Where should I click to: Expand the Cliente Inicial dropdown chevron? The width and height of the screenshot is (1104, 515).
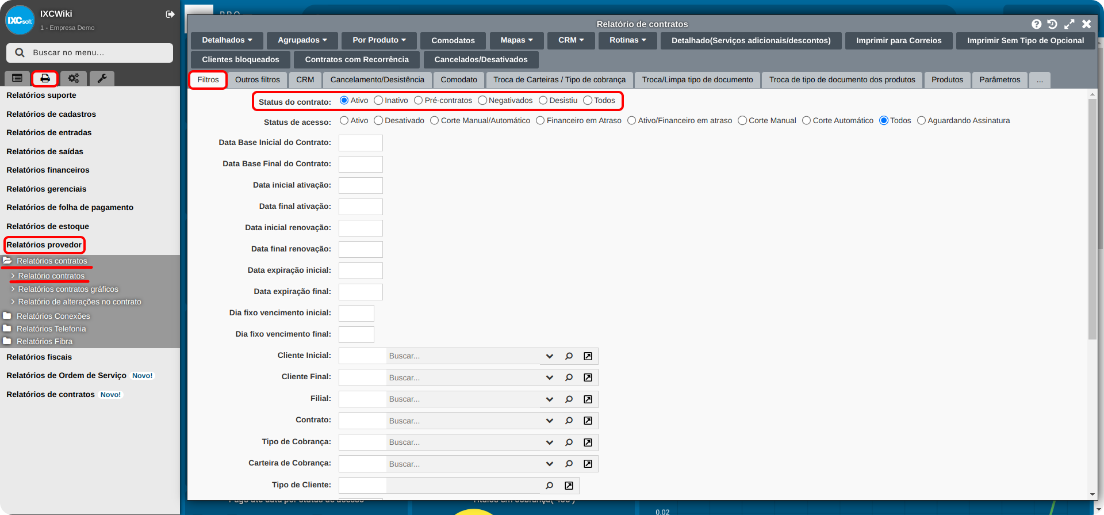point(550,356)
